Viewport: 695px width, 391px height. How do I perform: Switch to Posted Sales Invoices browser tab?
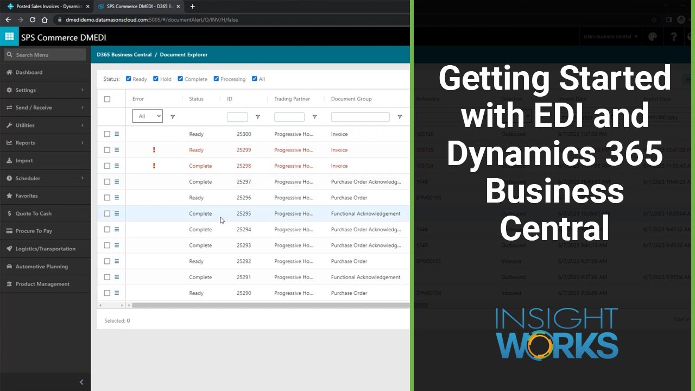click(x=48, y=7)
